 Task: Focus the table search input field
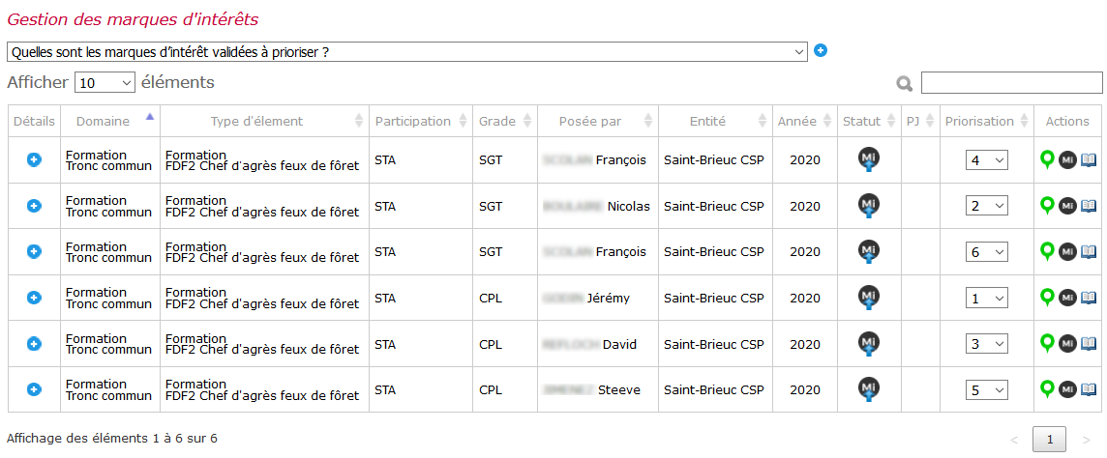1012,82
